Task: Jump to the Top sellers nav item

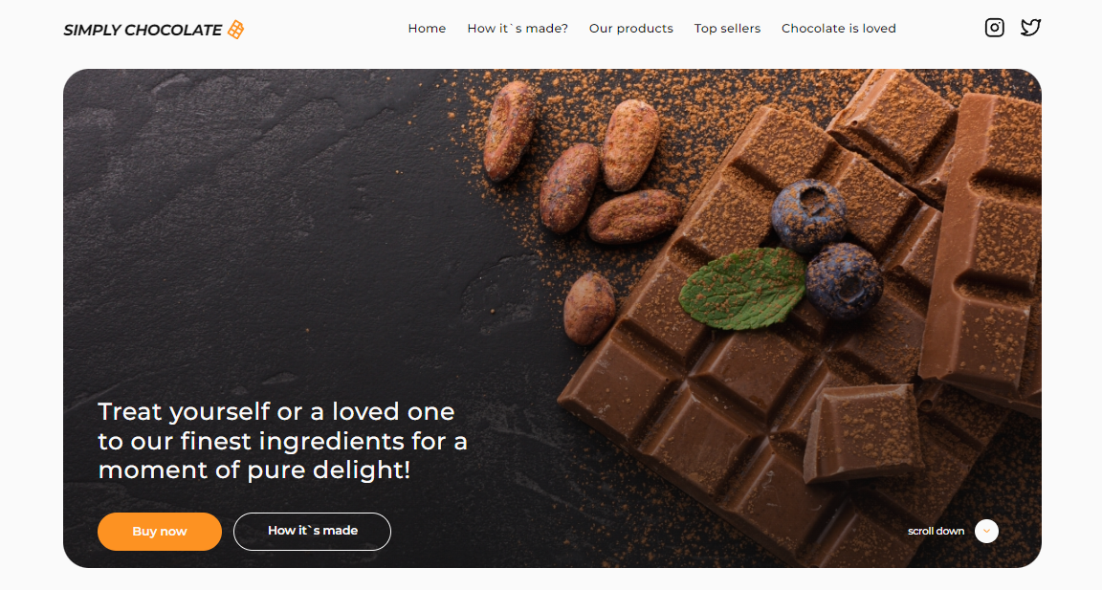Action: 727,28
